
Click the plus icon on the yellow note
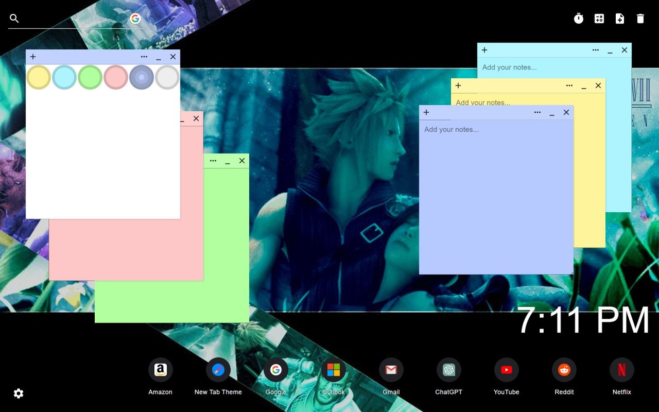(x=458, y=85)
